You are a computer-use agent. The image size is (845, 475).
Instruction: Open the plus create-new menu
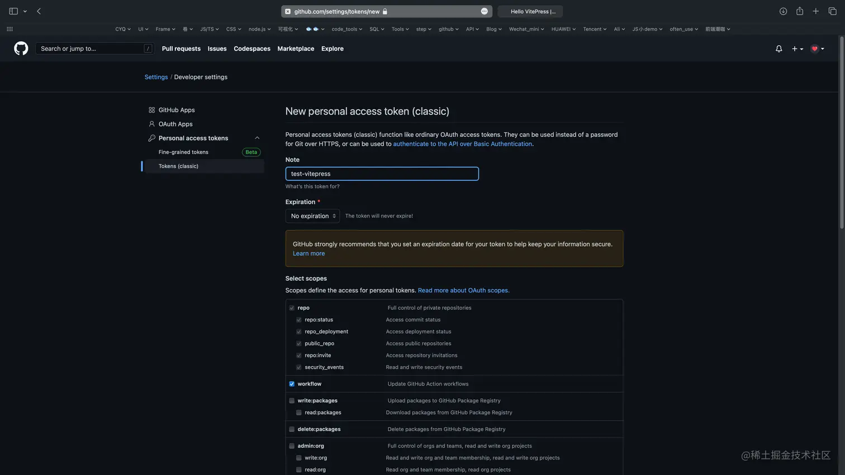tap(797, 49)
